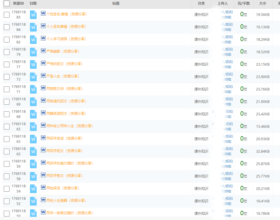Select checkbox for 两篇英语短文 row
This screenshot has height=220, width=280.
coord(7,114)
